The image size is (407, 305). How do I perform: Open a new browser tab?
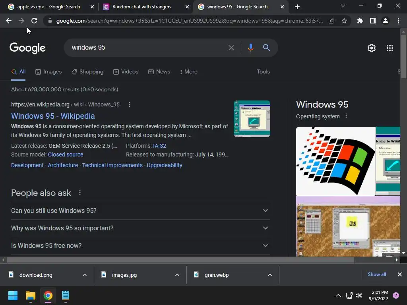coord(297,7)
